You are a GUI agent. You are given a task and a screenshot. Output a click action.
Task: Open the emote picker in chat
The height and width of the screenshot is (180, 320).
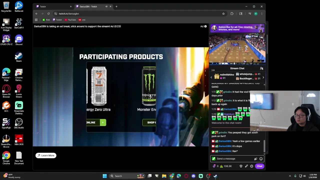tap(261, 159)
